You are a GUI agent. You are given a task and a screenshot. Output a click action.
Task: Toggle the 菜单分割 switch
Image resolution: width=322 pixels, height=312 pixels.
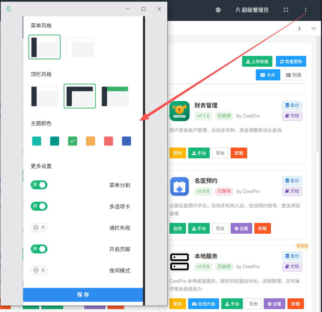click(39, 185)
